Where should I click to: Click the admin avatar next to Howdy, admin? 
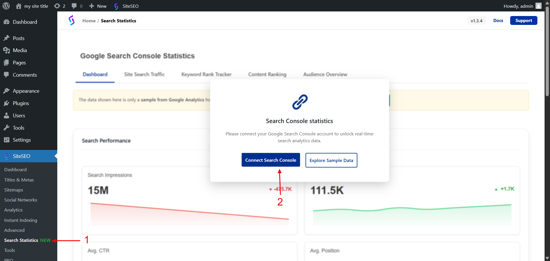point(539,6)
